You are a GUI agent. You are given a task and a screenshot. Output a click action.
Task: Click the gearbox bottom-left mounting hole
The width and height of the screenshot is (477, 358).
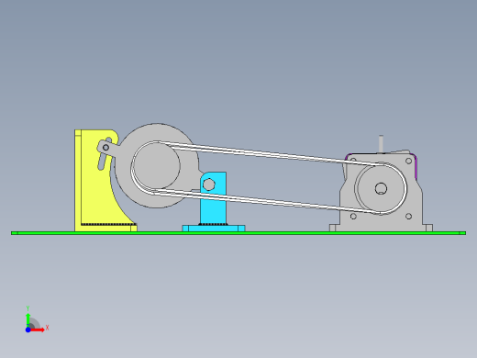[x=353, y=217]
